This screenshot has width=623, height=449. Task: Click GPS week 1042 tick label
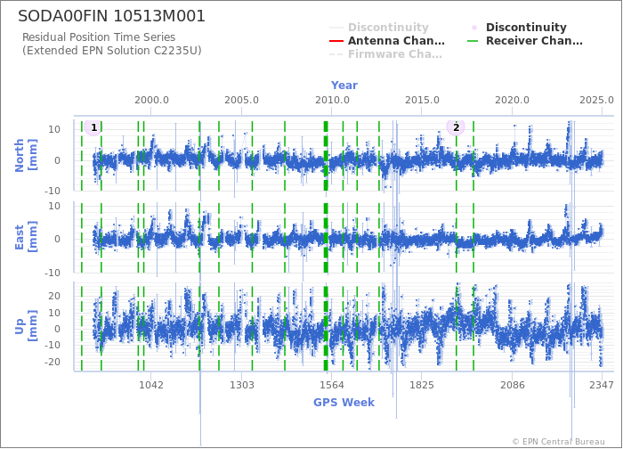click(x=151, y=385)
